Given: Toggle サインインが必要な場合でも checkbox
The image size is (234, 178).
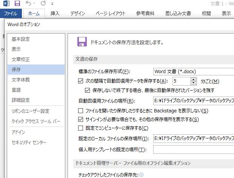Looking at the screenshot, I should click(80, 120).
